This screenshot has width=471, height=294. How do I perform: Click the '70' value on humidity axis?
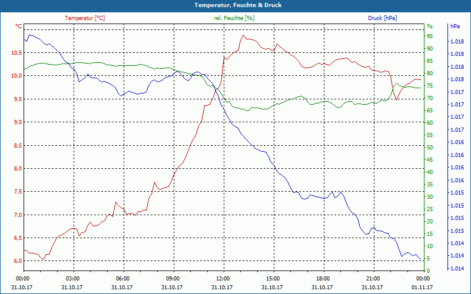click(430, 98)
